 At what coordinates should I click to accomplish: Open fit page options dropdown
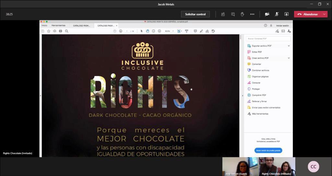(180, 31)
